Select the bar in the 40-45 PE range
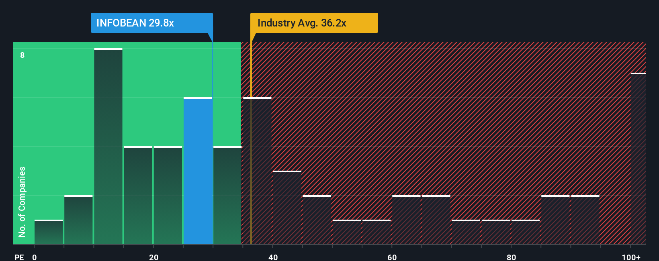 287,208
